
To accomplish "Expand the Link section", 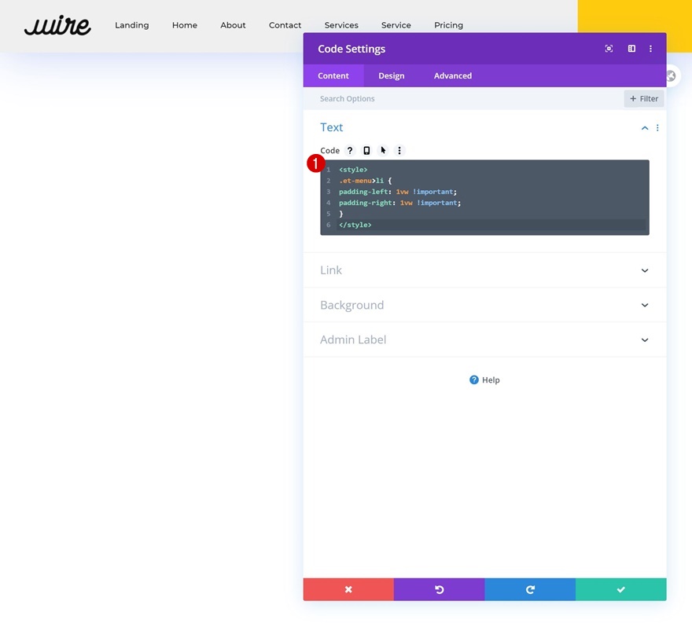I will (x=484, y=270).
